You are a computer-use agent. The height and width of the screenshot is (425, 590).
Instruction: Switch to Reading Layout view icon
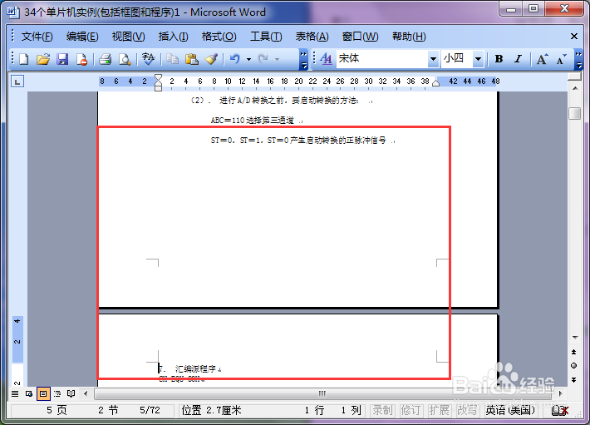71,393
